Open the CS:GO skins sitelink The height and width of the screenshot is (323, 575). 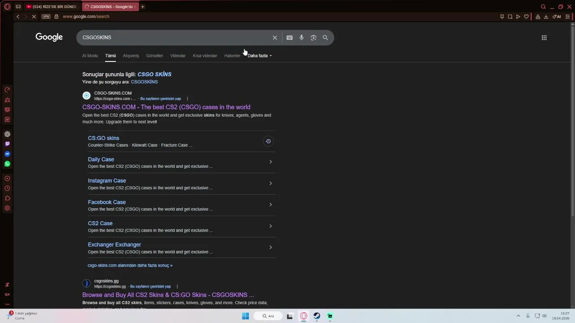(x=103, y=138)
